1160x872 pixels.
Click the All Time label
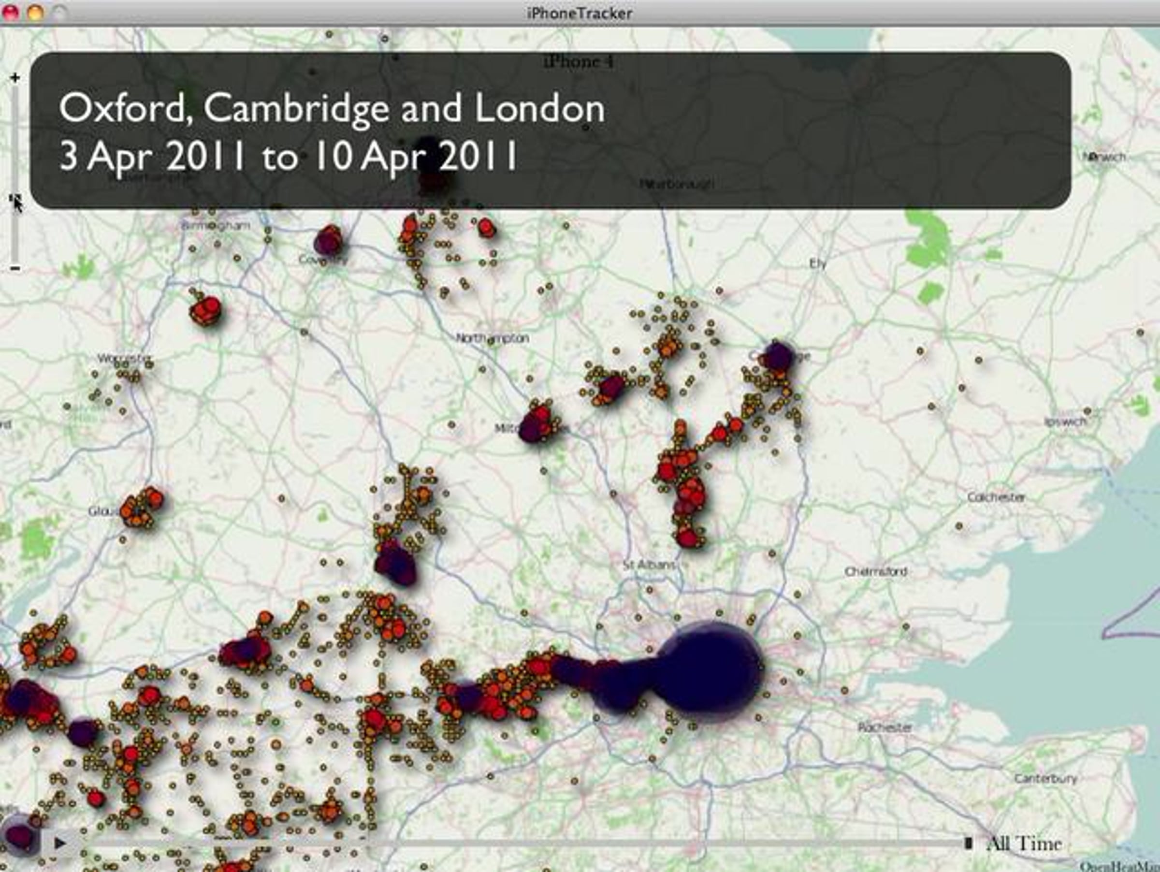tap(1024, 843)
